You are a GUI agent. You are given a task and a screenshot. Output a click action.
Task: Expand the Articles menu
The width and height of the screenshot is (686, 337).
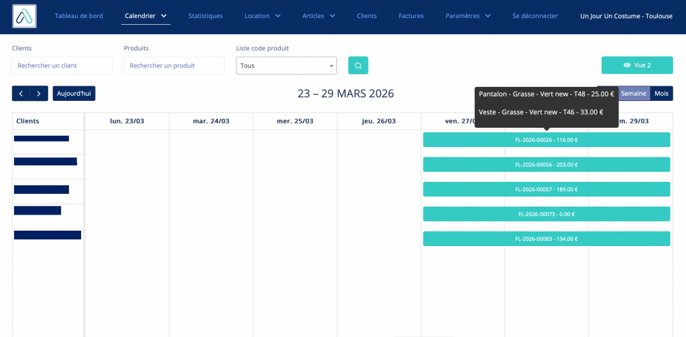pos(318,16)
